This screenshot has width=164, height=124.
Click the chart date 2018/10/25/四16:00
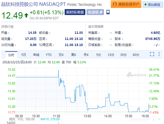coord(17,62)
